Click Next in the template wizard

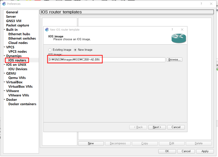pos(157,127)
